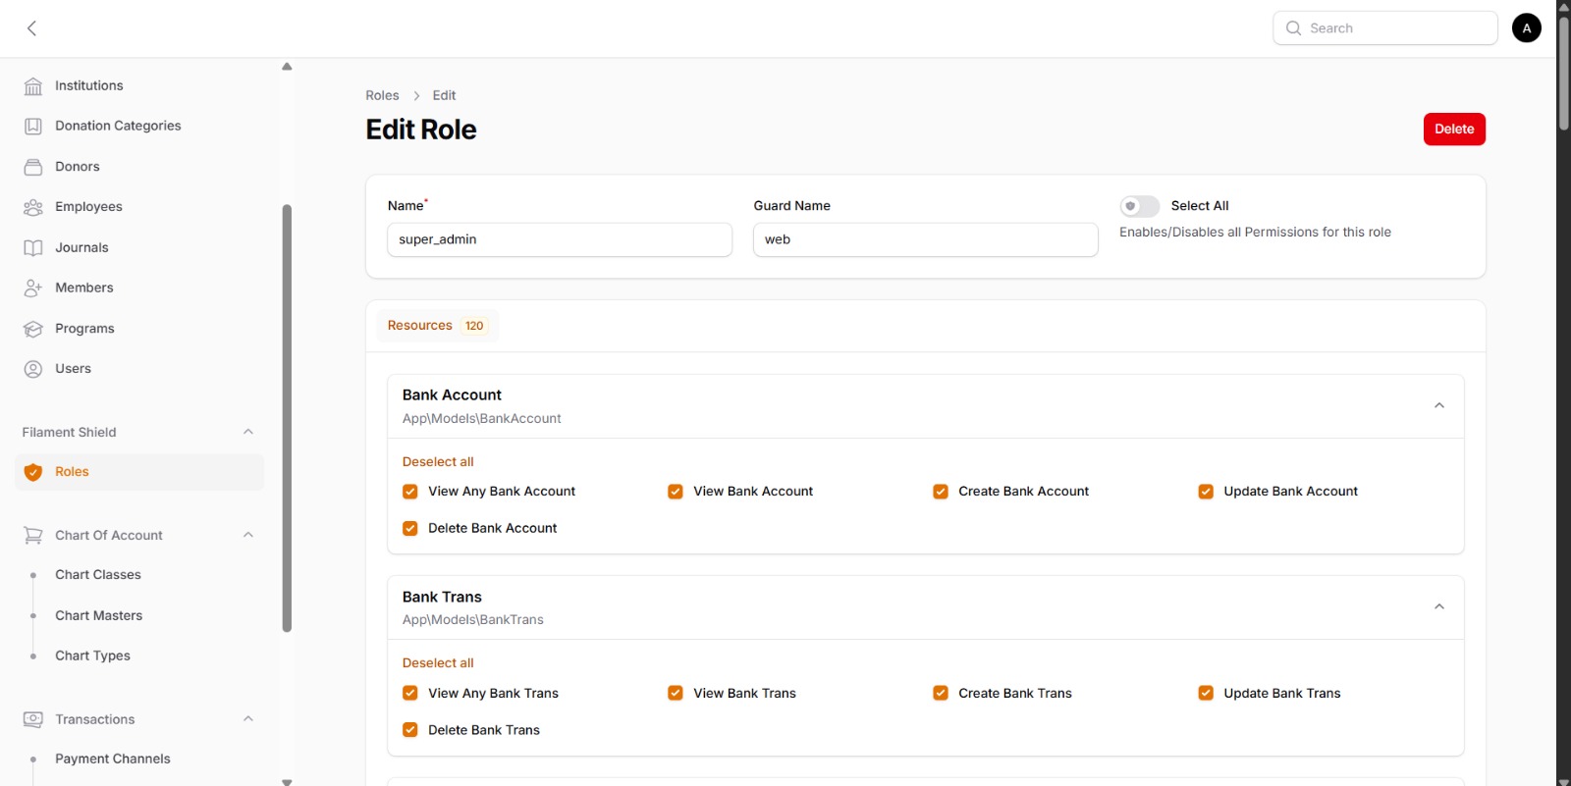Click the Institutions building icon
The image size is (1571, 786).
[x=33, y=86]
